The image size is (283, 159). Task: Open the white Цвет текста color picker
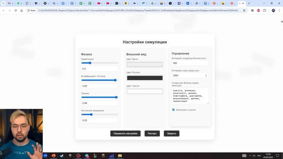point(145,91)
